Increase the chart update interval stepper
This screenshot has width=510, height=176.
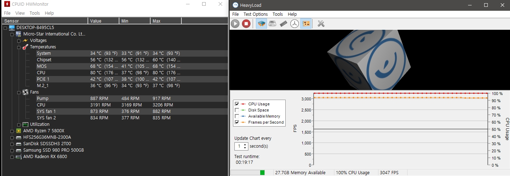(x=245, y=145)
